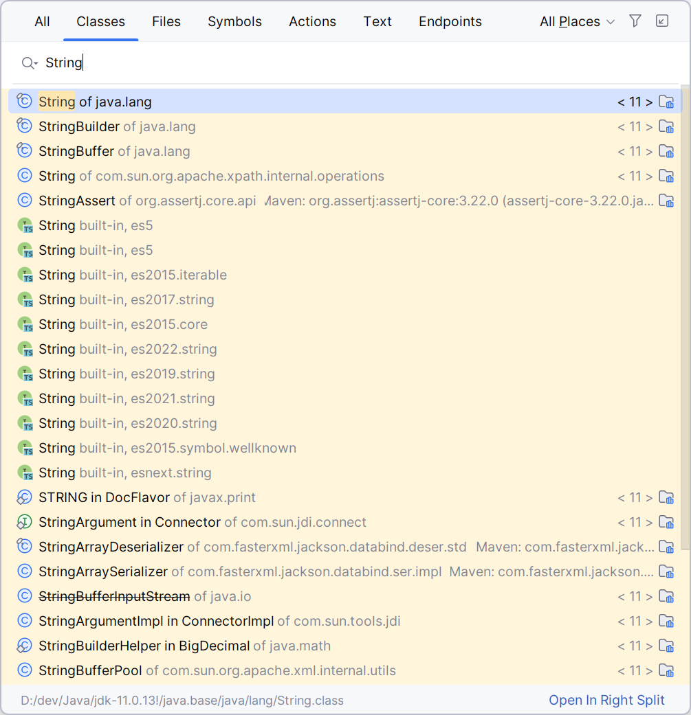The width and height of the screenshot is (691, 715).
Task: Click library icon on StringArgumentImpl row
Action: click(666, 621)
